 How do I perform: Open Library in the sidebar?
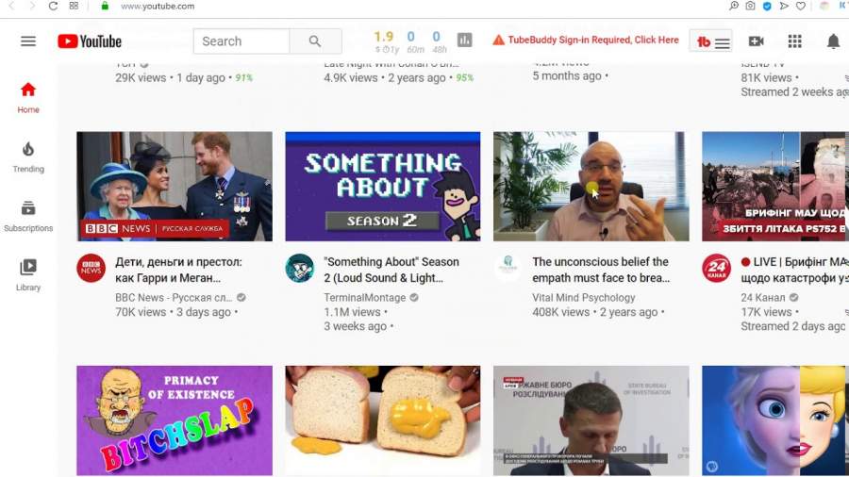click(x=28, y=274)
